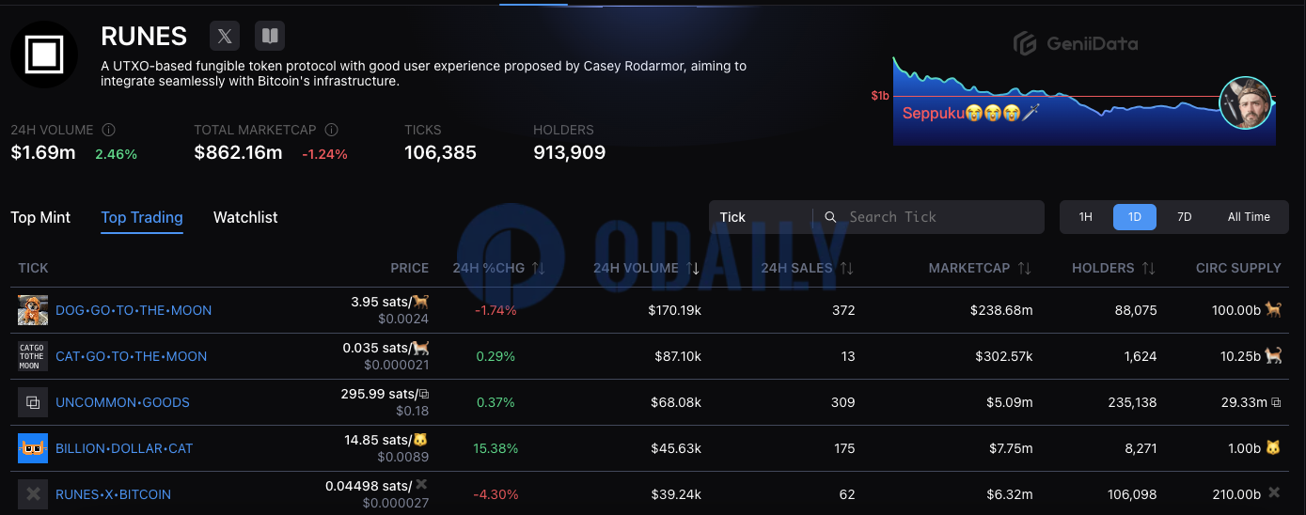Sort by 24H VOLUME arrows

click(x=692, y=268)
